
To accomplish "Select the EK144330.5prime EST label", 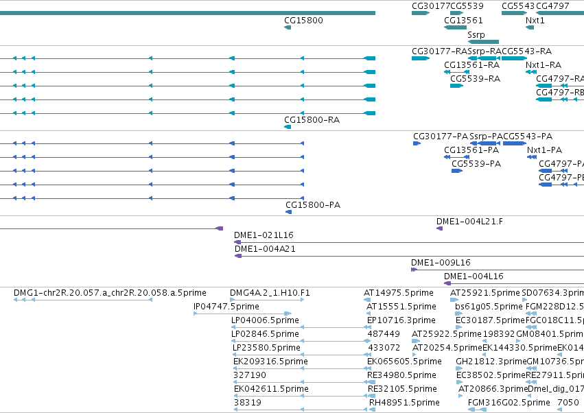I will [x=519, y=348].
